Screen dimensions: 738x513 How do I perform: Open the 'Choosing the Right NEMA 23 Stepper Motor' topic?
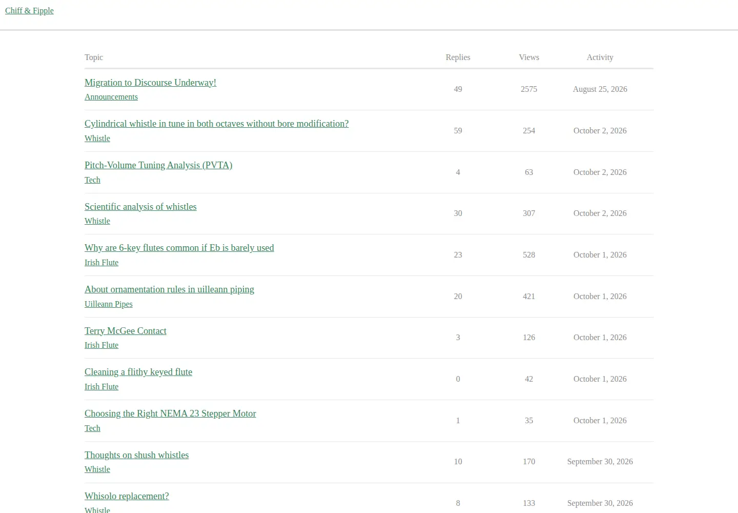[170, 413]
